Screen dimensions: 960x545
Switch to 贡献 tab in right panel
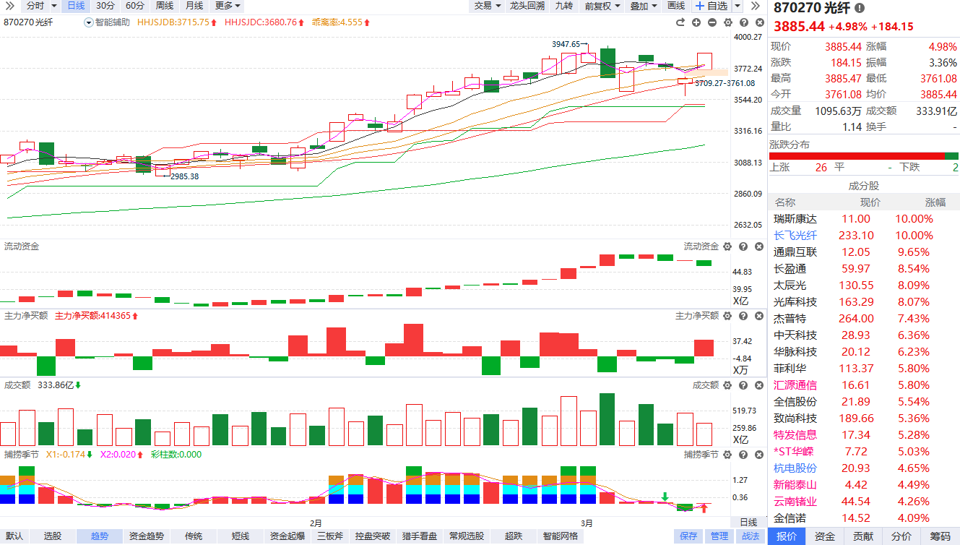click(x=863, y=536)
